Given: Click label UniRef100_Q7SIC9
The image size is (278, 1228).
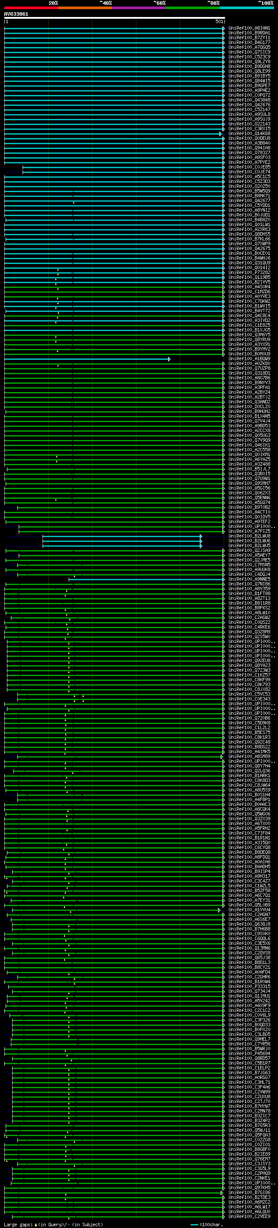Looking at the screenshot, I should (249, 52).
